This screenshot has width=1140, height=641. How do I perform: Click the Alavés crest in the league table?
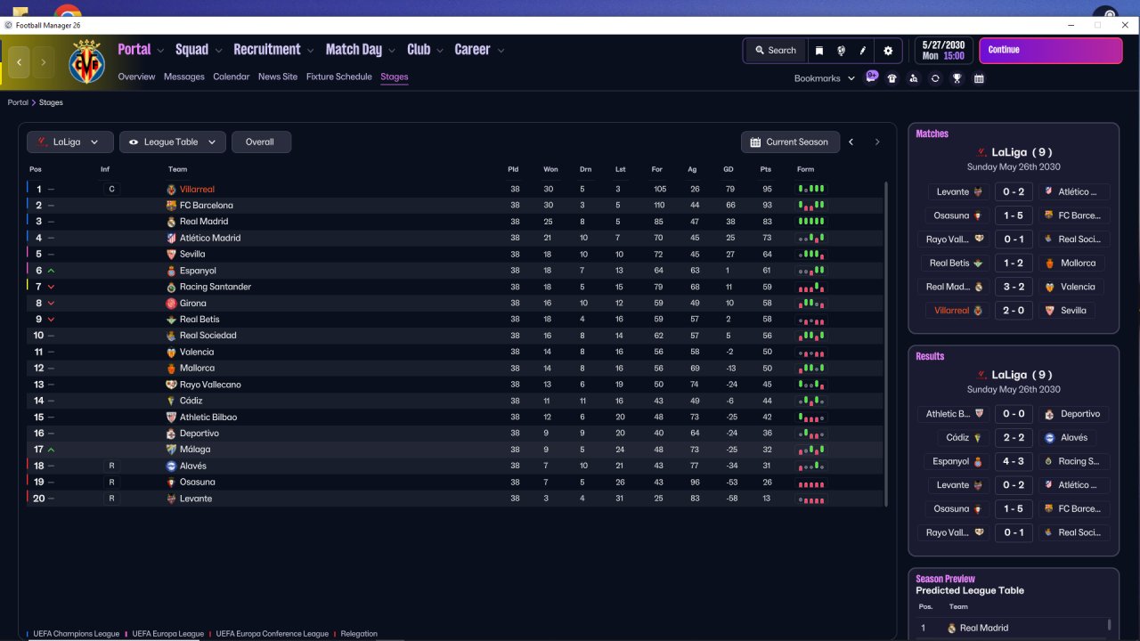(172, 466)
